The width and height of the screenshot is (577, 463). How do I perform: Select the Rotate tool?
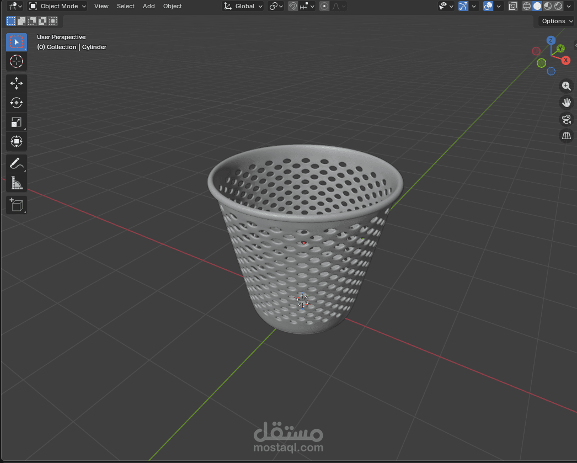click(x=16, y=103)
